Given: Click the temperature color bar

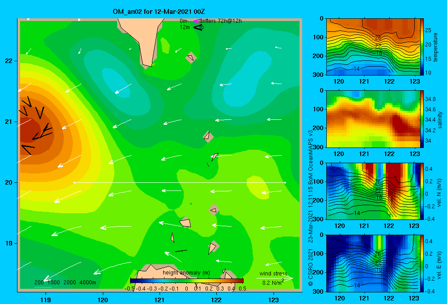Looking at the screenshot, I should pos(422,47).
